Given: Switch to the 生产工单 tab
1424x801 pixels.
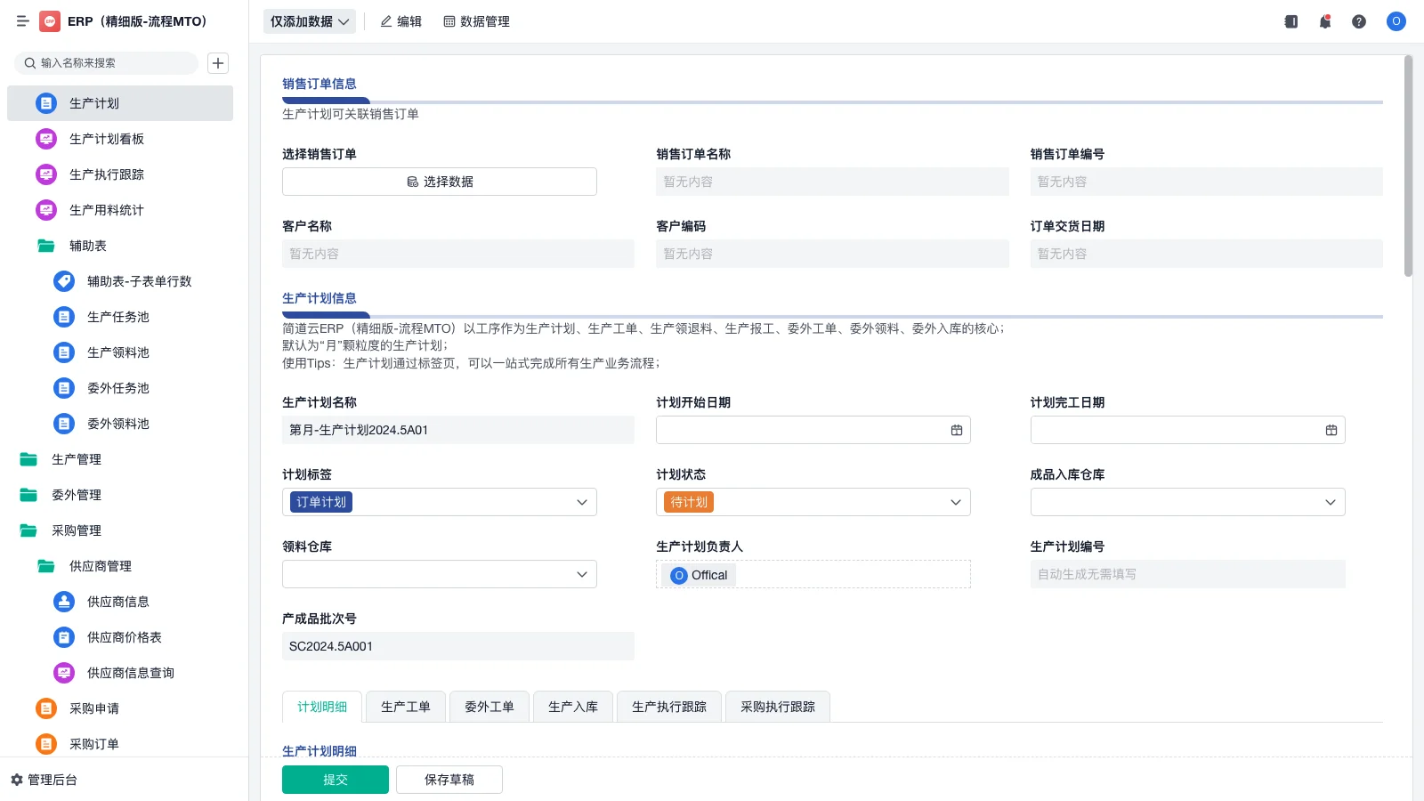Looking at the screenshot, I should click(x=405, y=706).
